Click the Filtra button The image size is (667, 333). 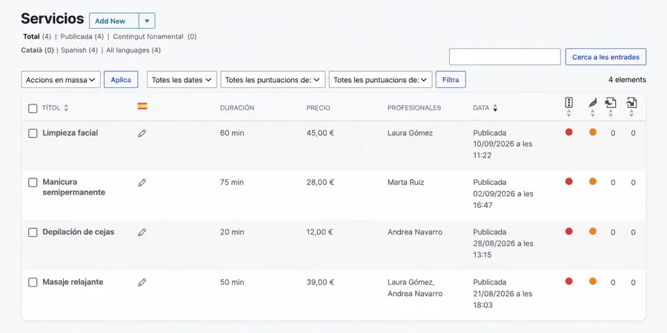(451, 79)
